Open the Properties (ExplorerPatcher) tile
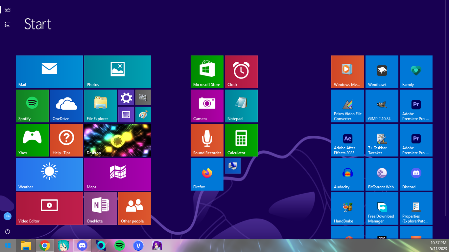Image resolution: width=449 pixels, height=252 pixels. [x=416, y=208]
